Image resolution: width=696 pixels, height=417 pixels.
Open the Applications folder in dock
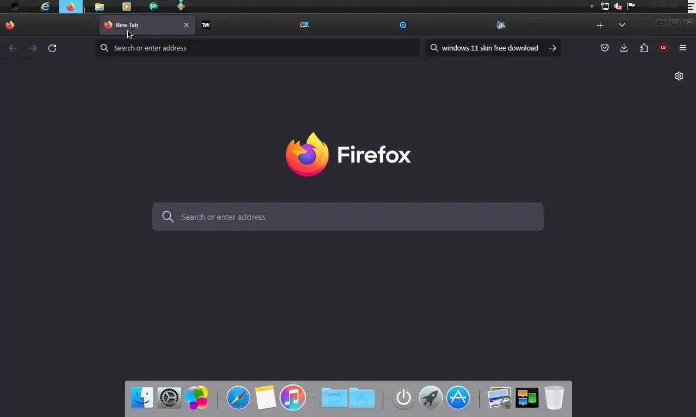pos(362,398)
